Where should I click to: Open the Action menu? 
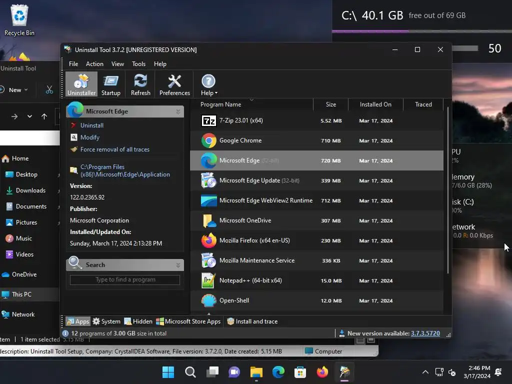(94, 64)
